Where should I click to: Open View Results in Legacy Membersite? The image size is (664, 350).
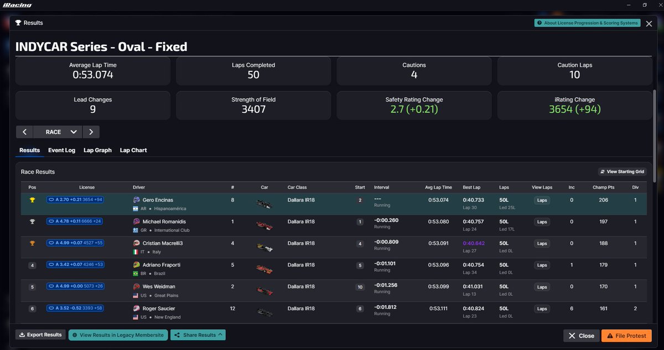118,335
